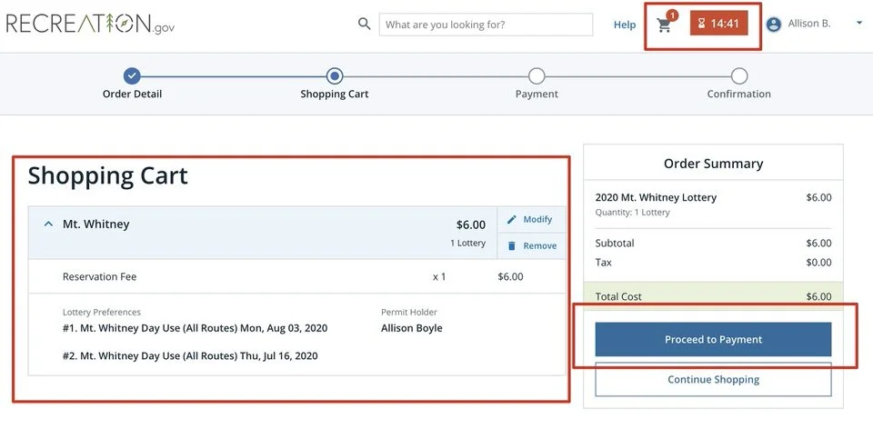Open the shopping cart icon

[x=664, y=25]
